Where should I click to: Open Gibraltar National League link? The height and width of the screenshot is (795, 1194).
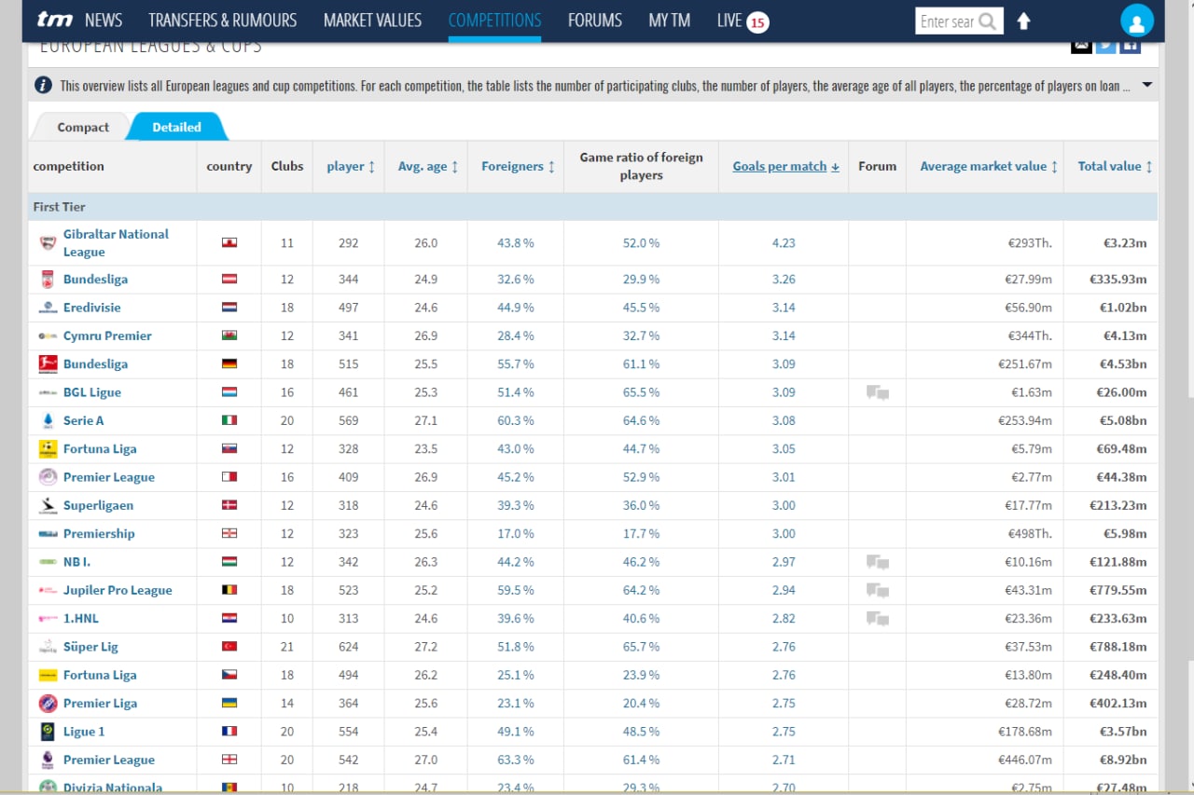pos(116,242)
